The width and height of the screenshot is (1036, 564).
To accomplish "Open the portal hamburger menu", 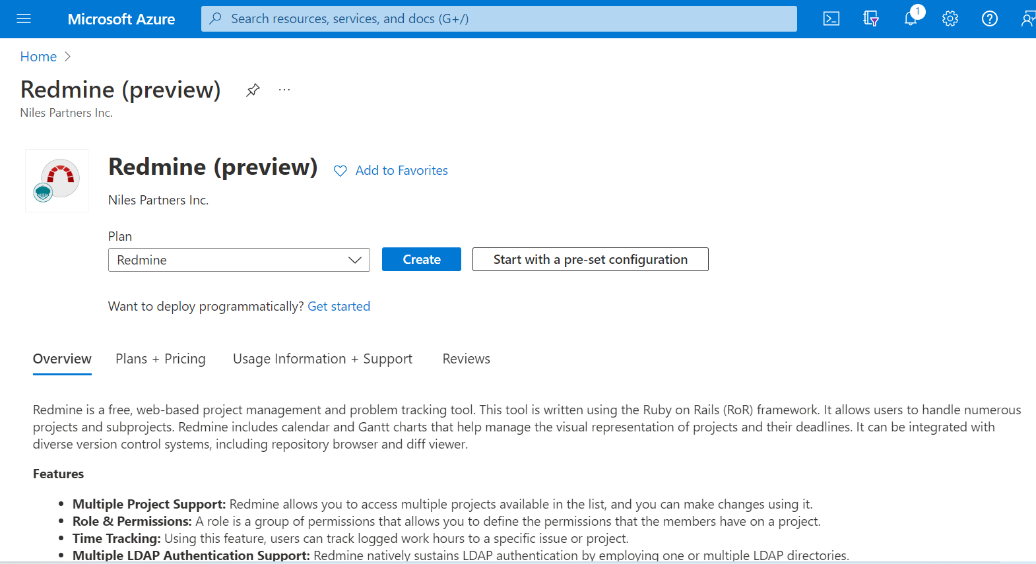I will [x=24, y=18].
